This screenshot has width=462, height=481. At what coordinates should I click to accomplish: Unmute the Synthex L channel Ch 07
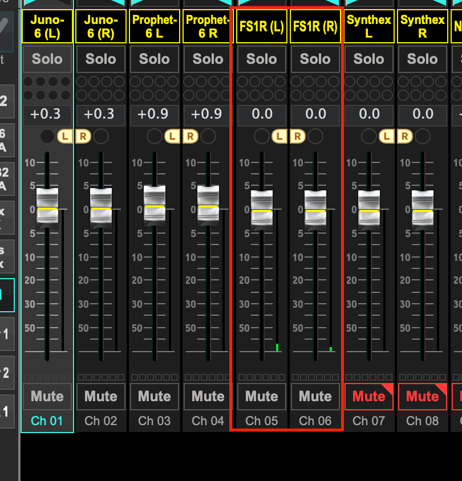coord(368,396)
